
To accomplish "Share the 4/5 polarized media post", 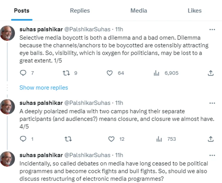I will point(210,139).
